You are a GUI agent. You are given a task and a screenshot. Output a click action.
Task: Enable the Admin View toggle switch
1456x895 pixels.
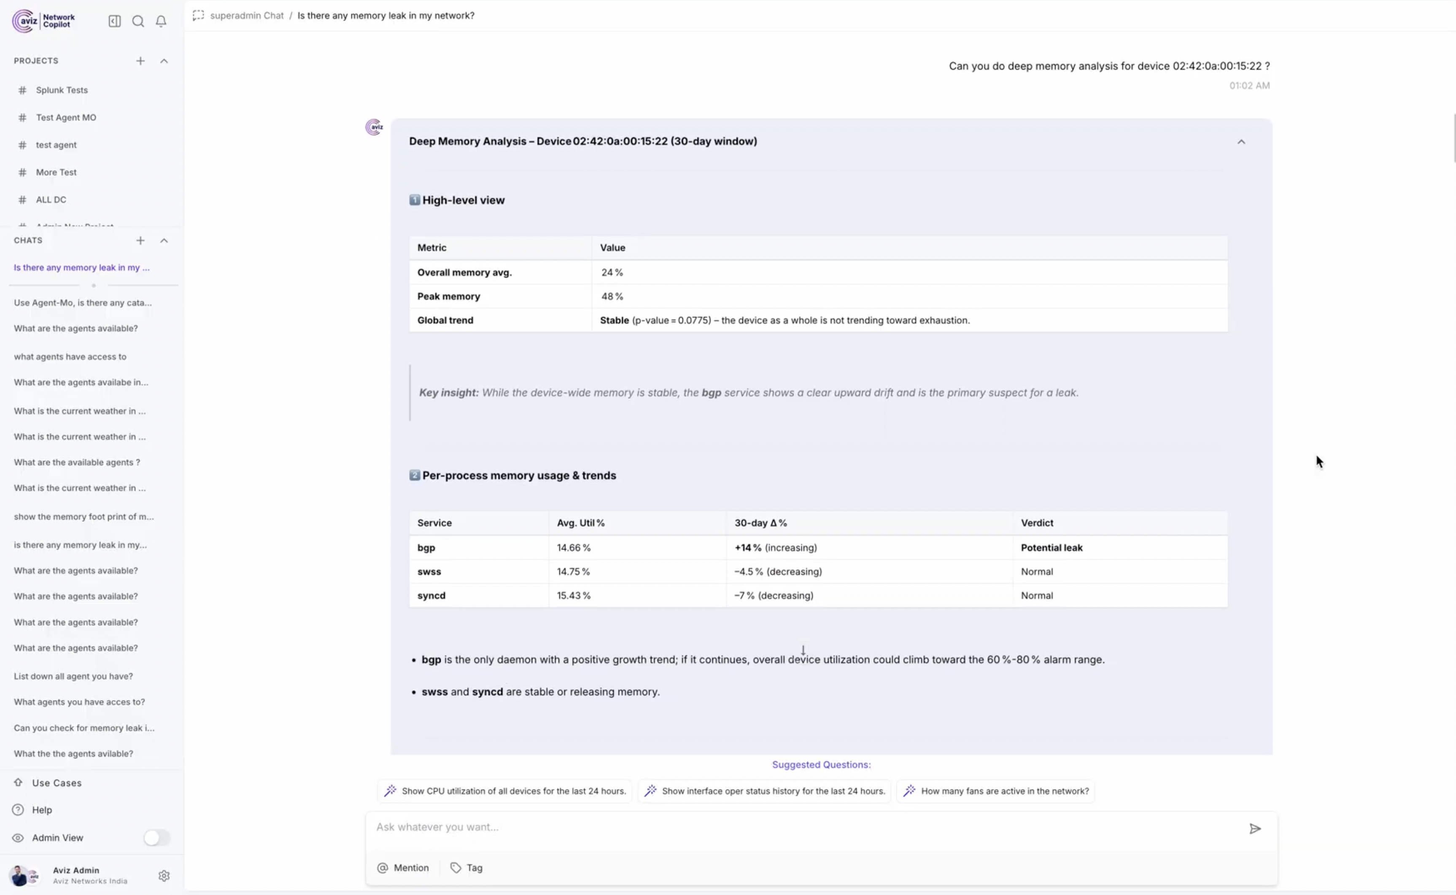[x=156, y=838]
